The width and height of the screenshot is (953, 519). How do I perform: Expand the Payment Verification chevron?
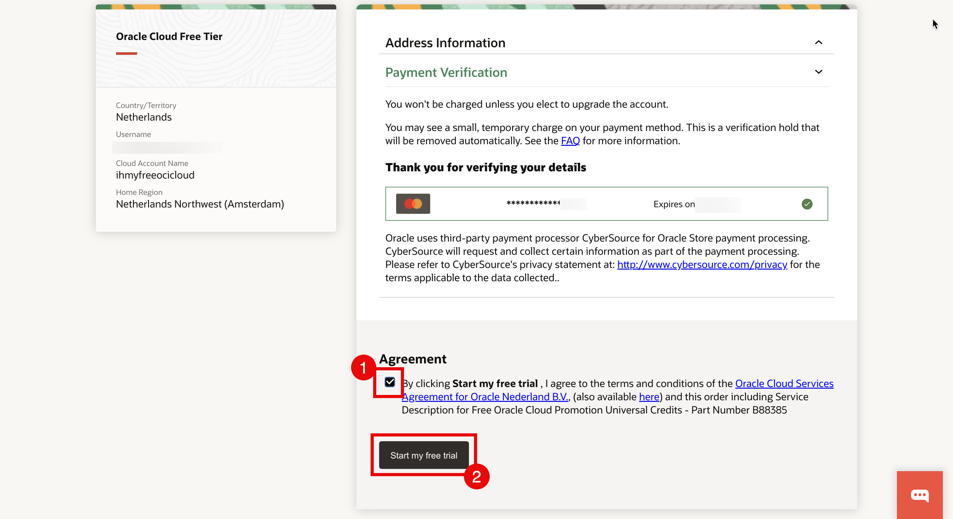pos(818,72)
